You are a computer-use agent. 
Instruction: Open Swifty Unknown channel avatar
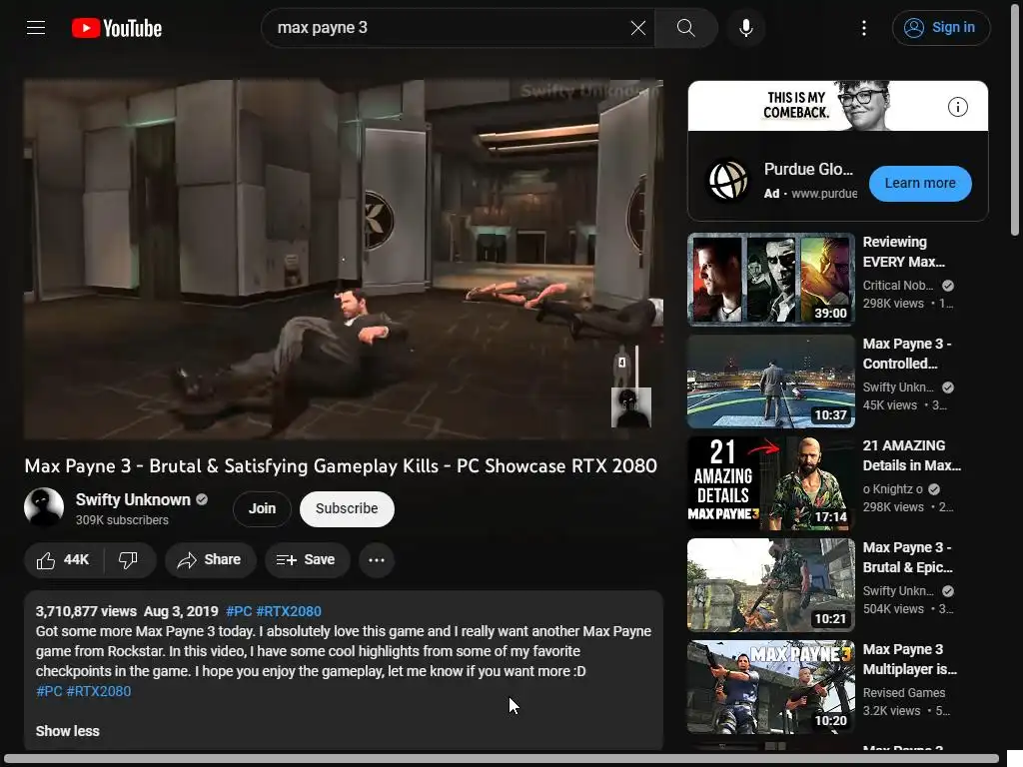pyautogui.click(x=44, y=507)
